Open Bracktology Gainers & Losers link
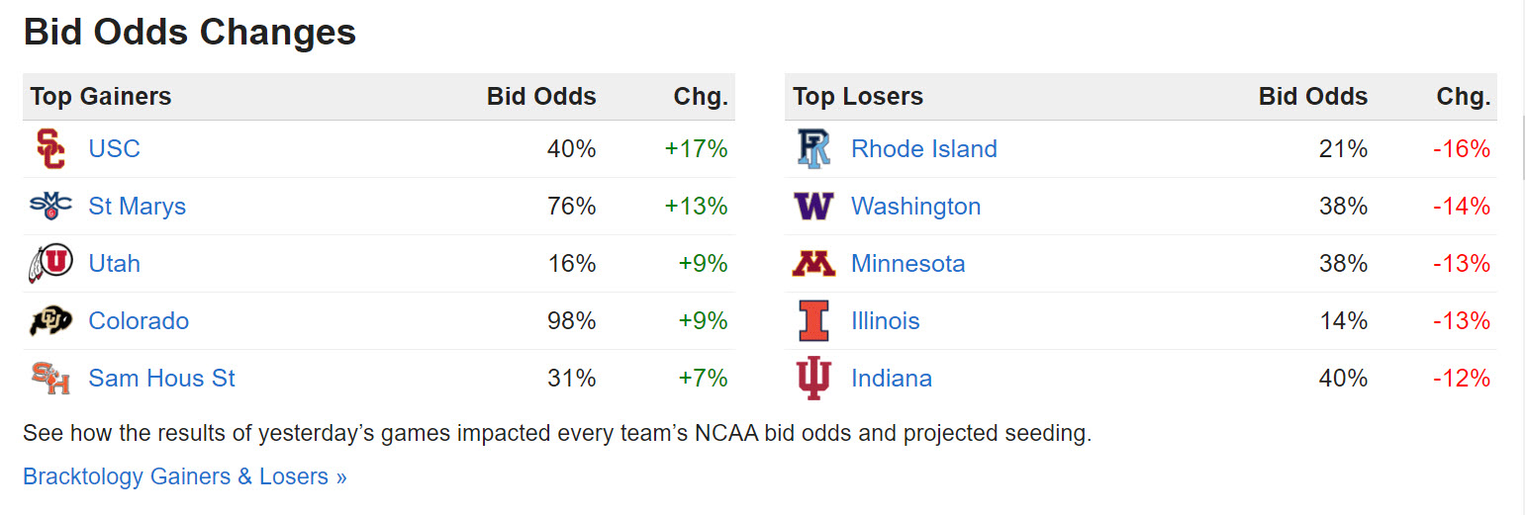 [x=185, y=476]
